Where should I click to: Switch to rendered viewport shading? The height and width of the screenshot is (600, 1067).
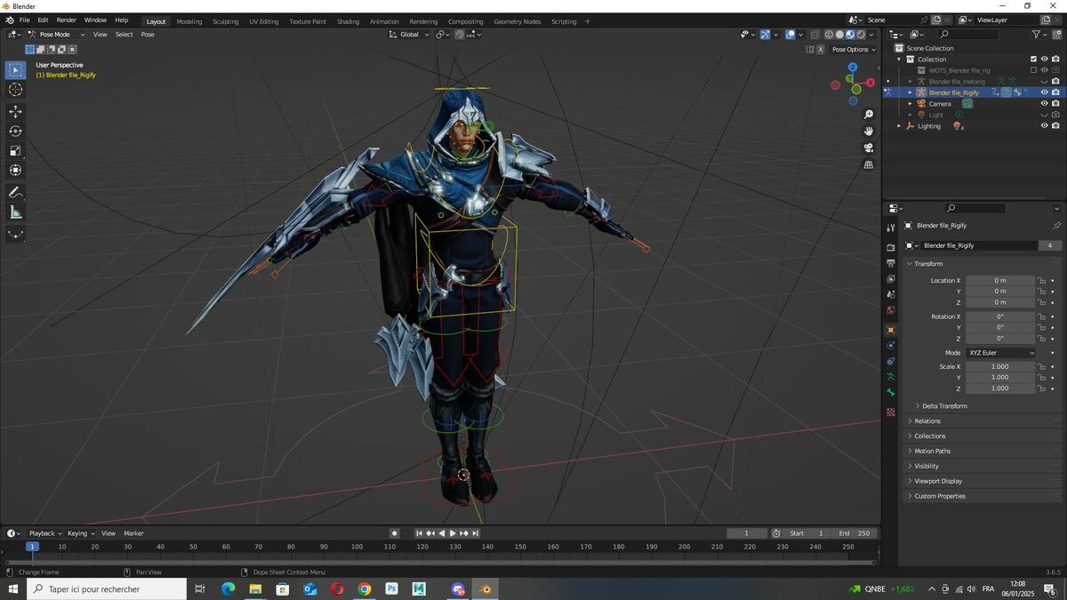[861, 35]
